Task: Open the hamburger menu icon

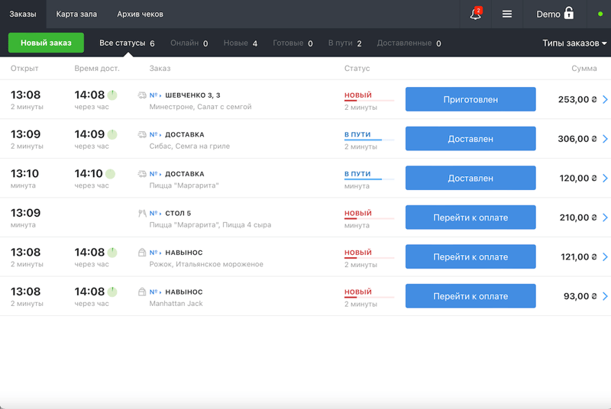Action: coord(507,14)
